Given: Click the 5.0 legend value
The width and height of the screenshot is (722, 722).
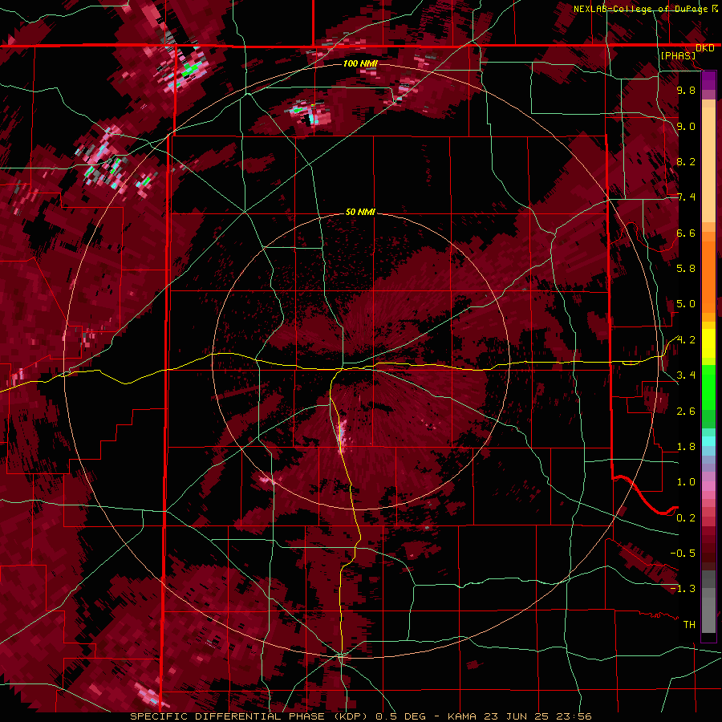Looking at the screenshot, I should (x=686, y=304).
